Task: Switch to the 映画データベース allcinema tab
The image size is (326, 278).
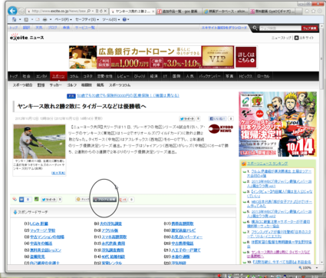Action: pyautogui.click(x=226, y=12)
